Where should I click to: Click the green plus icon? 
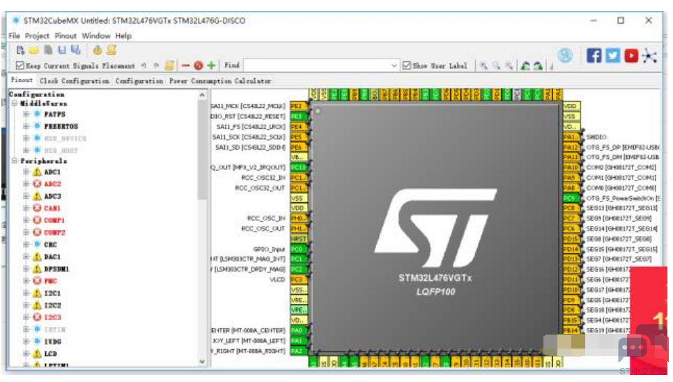tap(211, 66)
